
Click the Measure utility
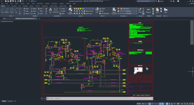click(x=148, y=10)
